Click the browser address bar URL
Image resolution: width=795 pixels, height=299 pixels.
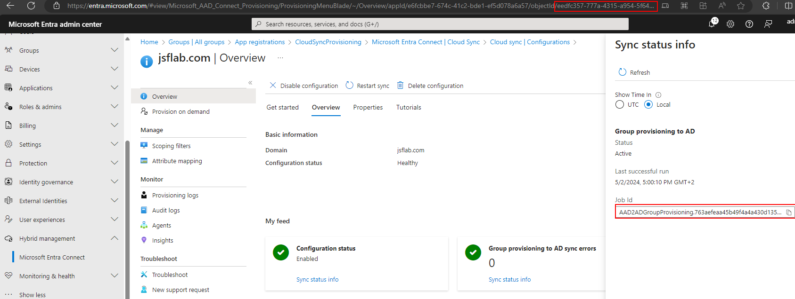361,6
